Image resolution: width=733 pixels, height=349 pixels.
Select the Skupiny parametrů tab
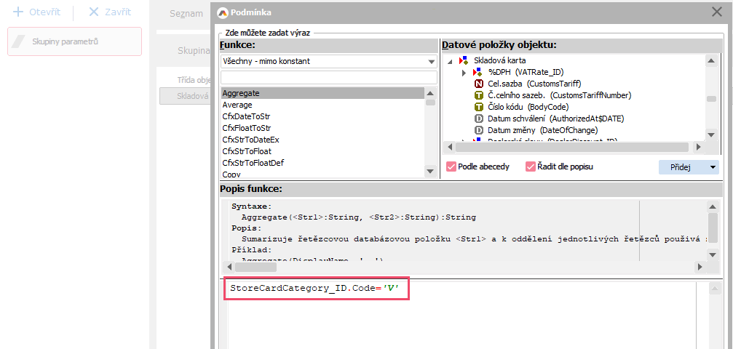pos(74,41)
